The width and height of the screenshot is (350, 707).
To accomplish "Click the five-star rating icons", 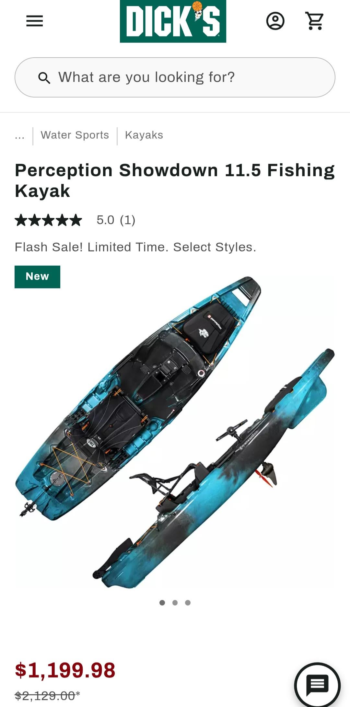I will [48, 220].
